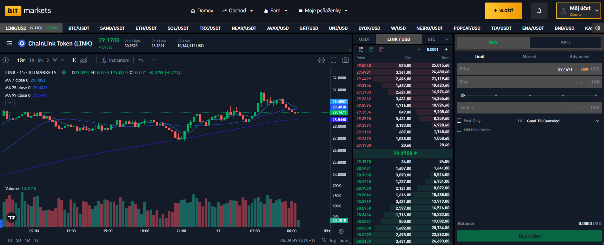Open the Môj účet account dropdown
Image resolution: width=604 pixels, height=245 pixels.
pos(578,11)
